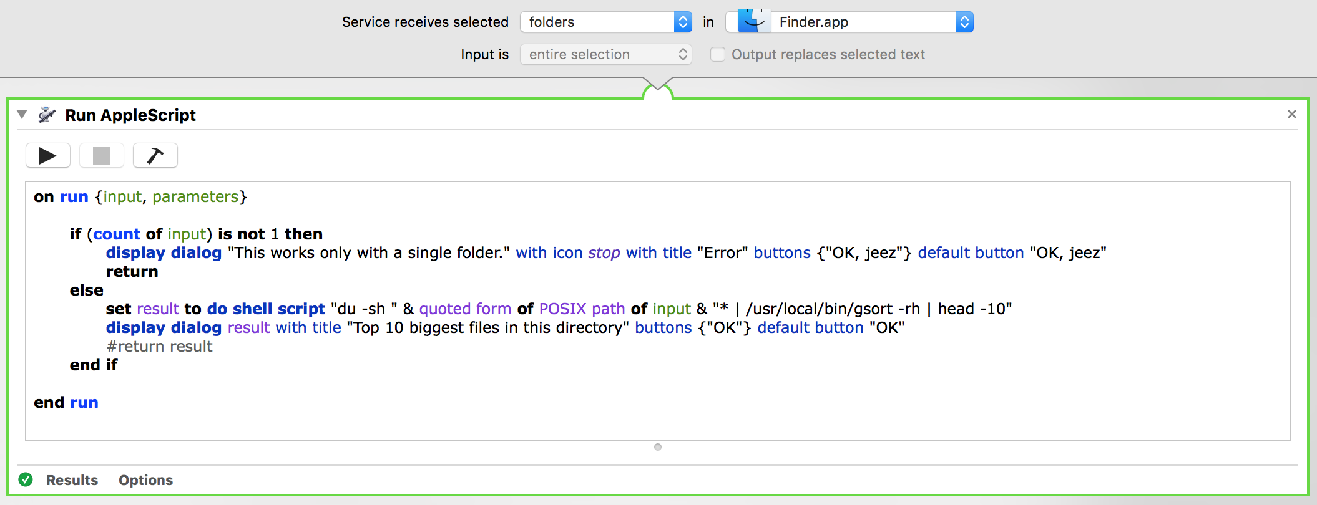The image size is (1317, 505).
Task: Click the 'POSIX path' text in script
Action: tap(582, 309)
